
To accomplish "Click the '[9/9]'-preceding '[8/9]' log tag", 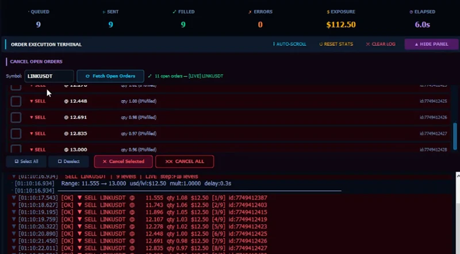I will [218, 248].
